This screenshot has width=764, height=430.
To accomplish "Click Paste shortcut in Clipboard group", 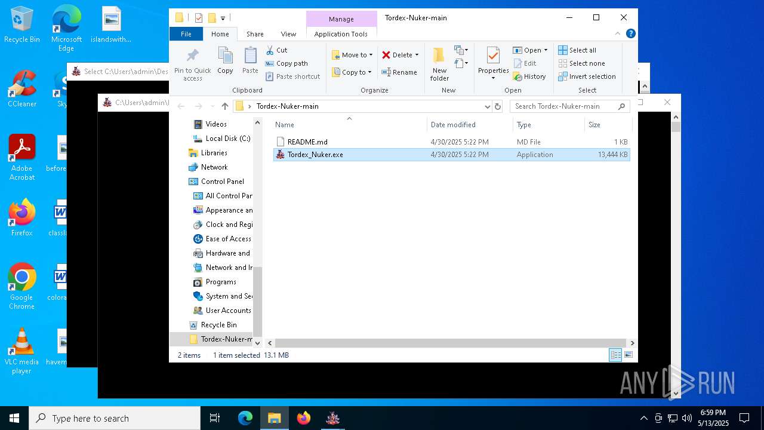I will 293,76.
